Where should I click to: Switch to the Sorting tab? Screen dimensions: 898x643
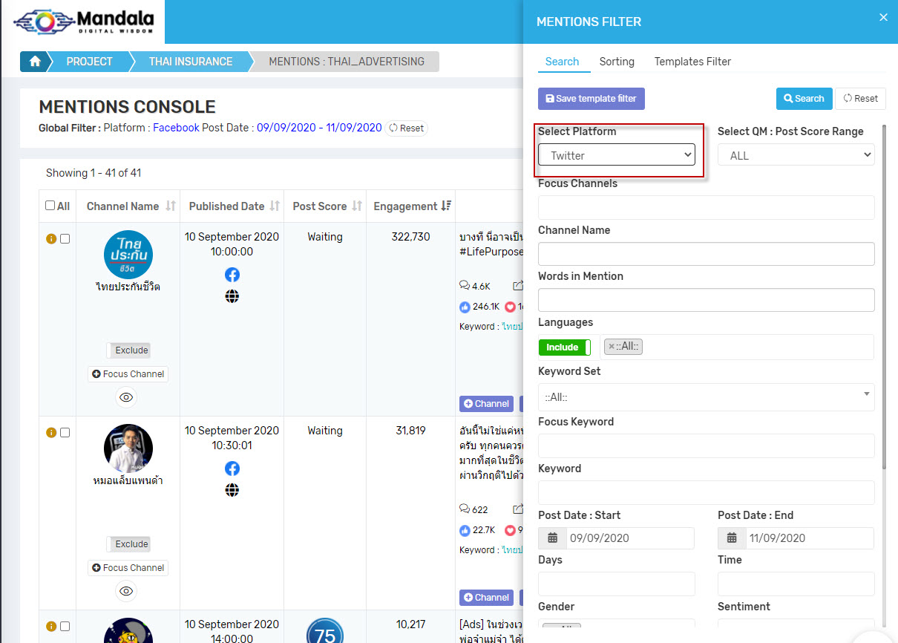(617, 62)
